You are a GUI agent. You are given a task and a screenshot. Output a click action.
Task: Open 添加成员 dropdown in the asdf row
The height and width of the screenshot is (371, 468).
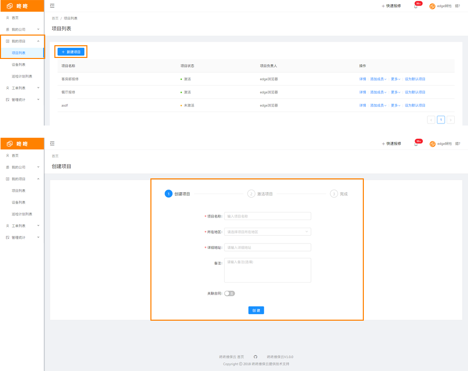point(378,105)
